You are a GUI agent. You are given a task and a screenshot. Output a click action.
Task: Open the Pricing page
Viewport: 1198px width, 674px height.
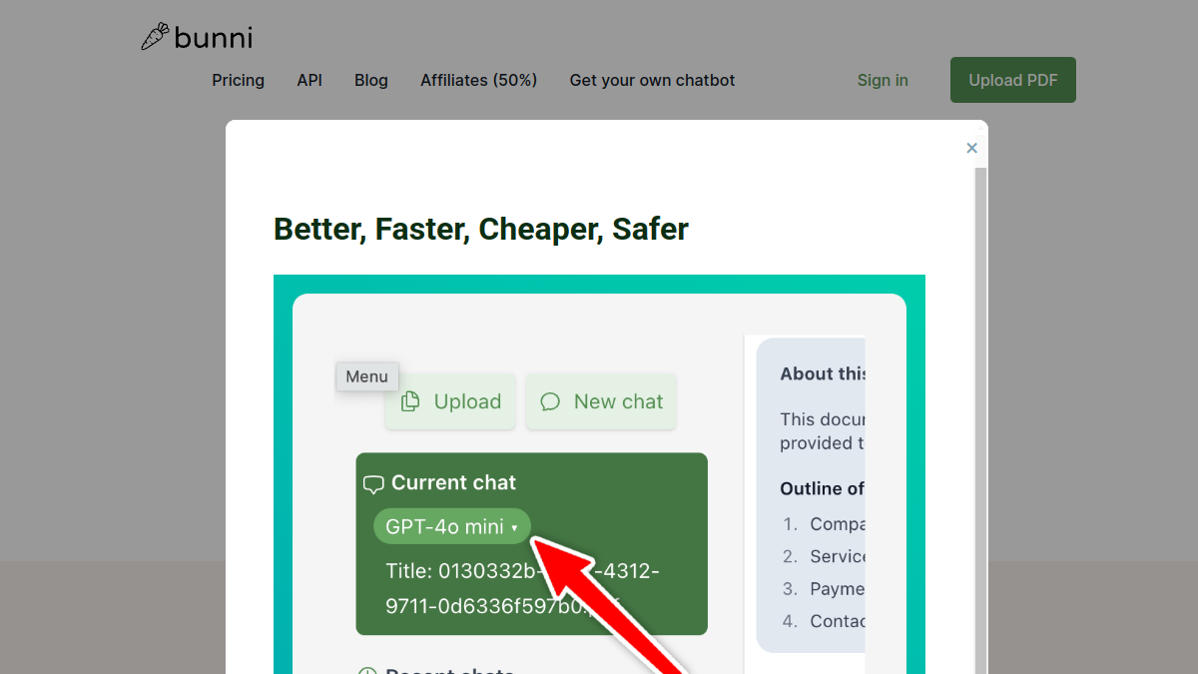pyautogui.click(x=238, y=80)
